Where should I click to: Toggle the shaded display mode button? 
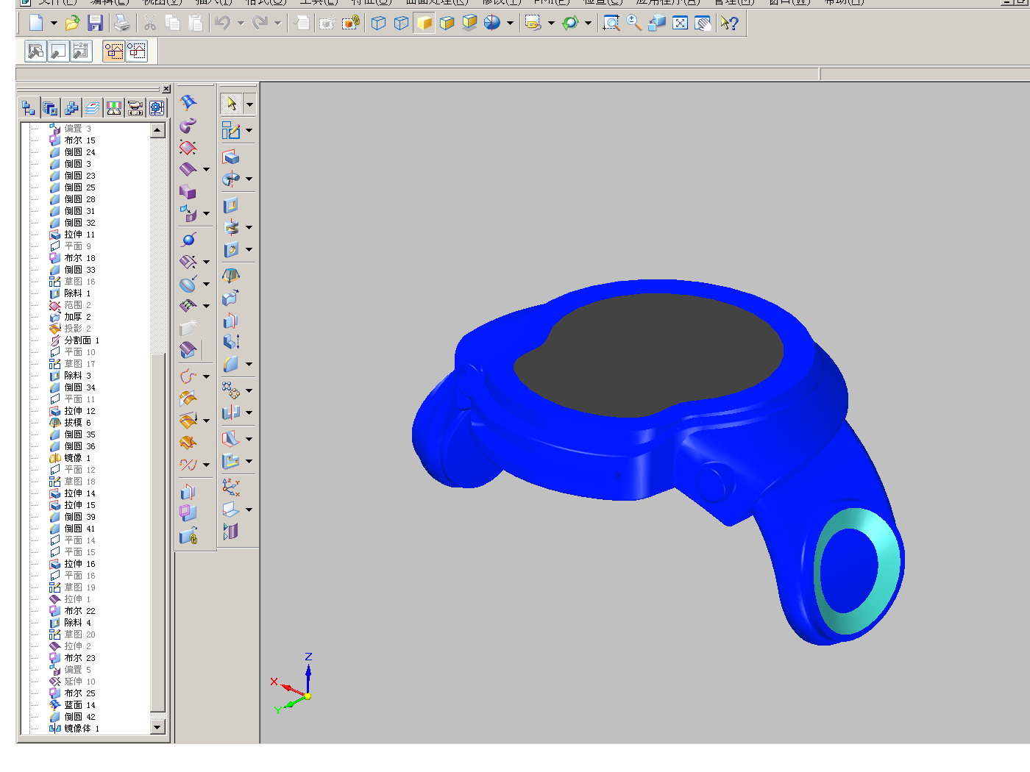click(x=425, y=24)
